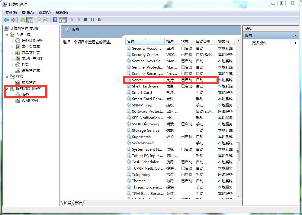Refresh the services list using toolbar icon
Screen dimensions: 302x215
[x=39, y=20]
